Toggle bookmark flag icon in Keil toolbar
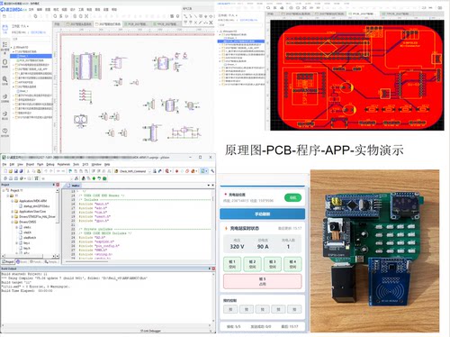450x337 pixels. coord(70,171)
